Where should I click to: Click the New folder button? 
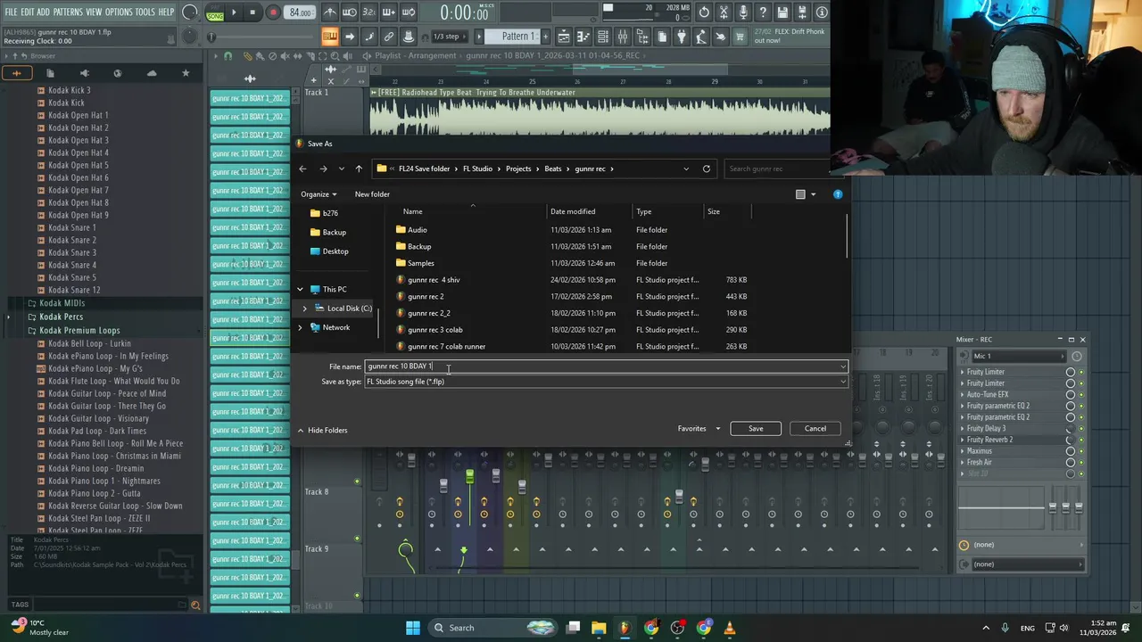click(x=372, y=194)
